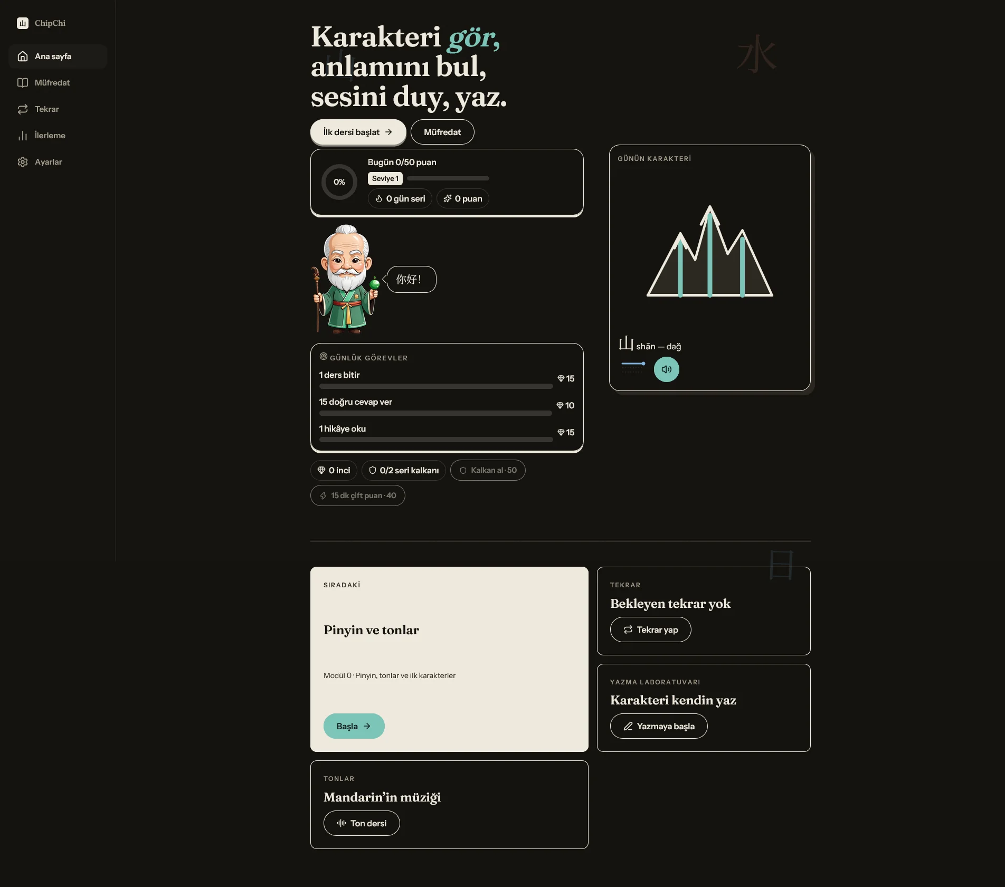Click the Günlük Görevler target icon
This screenshot has width=1005, height=887.
pyautogui.click(x=324, y=356)
